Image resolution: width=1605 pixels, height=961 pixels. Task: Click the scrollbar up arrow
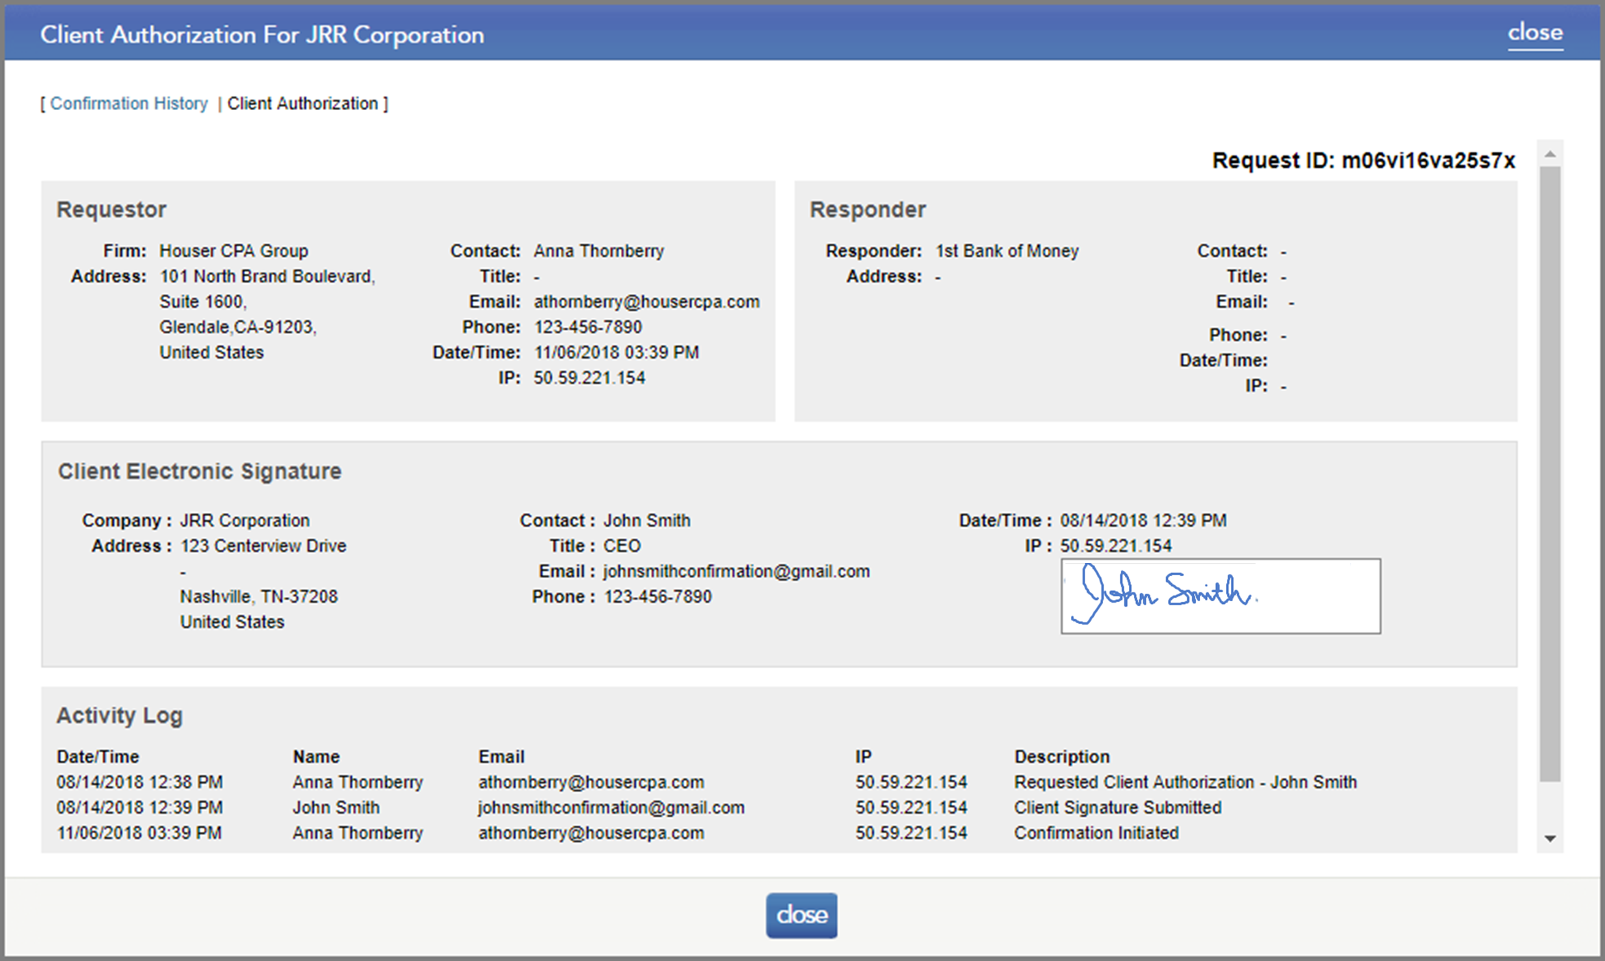tap(1550, 155)
